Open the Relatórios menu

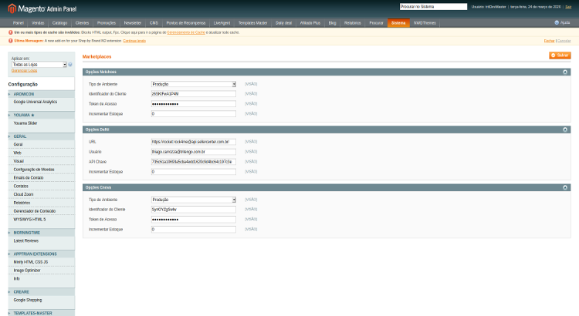353,23
